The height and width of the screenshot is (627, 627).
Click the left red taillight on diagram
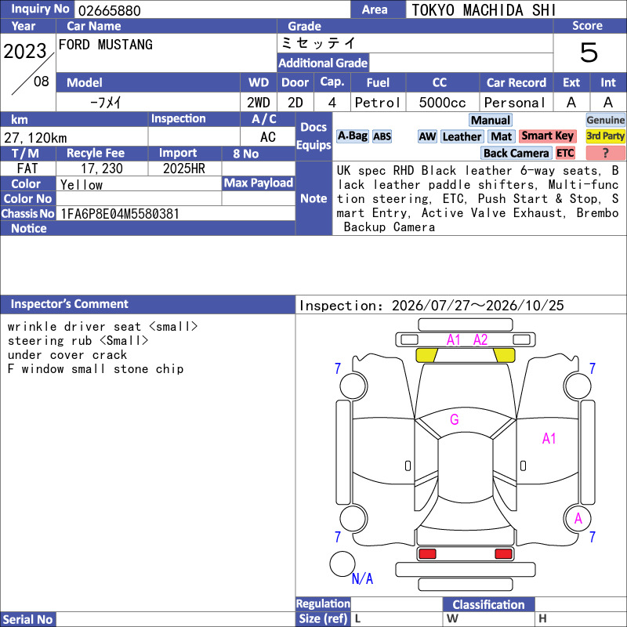[x=427, y=554]
